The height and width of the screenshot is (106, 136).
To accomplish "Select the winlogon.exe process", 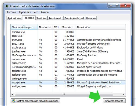I will point(68,79).
